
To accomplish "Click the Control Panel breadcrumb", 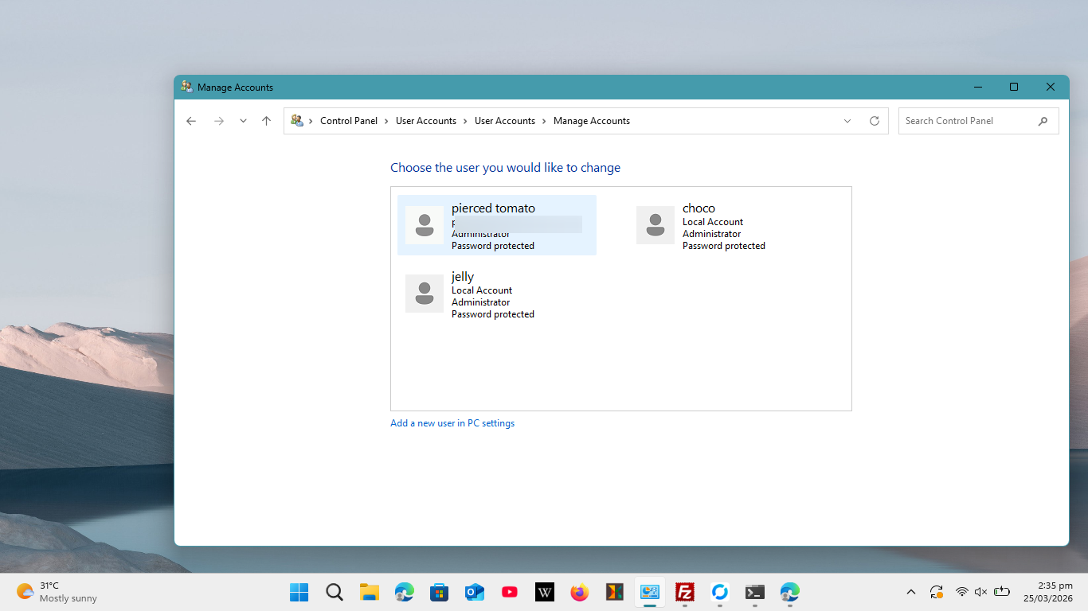I will tap(349, 121).
